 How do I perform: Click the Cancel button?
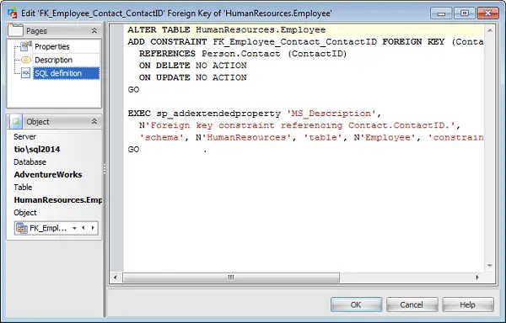pos(412,304)
